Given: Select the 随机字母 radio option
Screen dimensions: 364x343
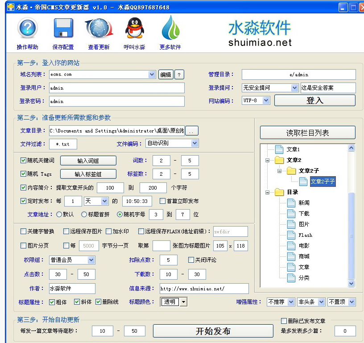Looking at the screenshot, I should [120, 215].
